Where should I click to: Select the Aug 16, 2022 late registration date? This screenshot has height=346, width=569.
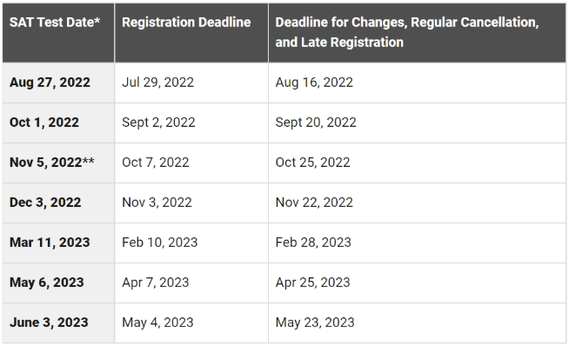[314, 83]
